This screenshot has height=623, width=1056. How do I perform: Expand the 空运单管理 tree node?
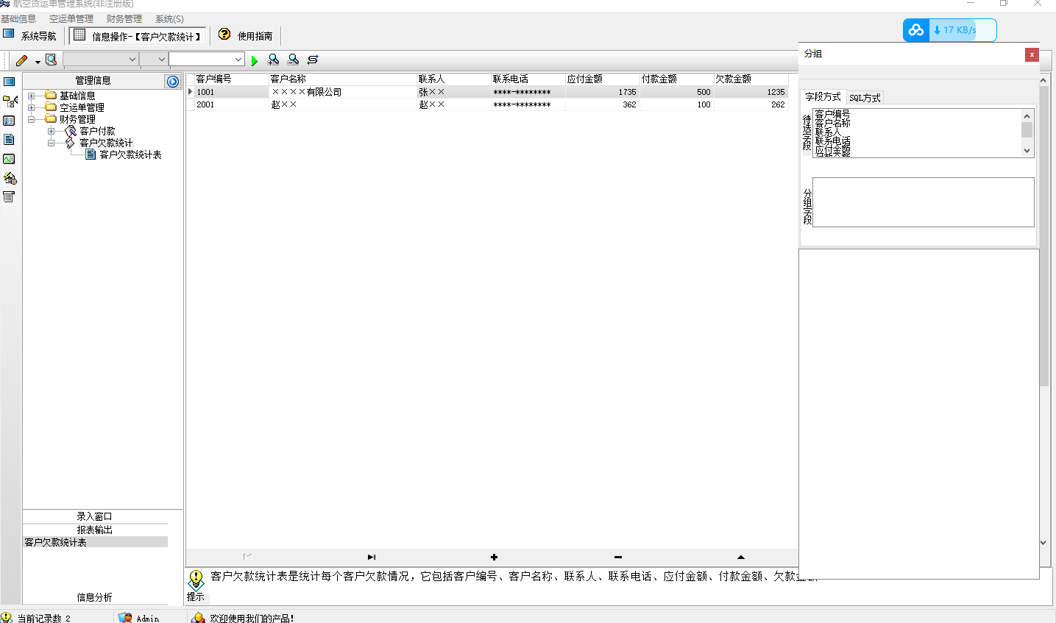[31, 107]
